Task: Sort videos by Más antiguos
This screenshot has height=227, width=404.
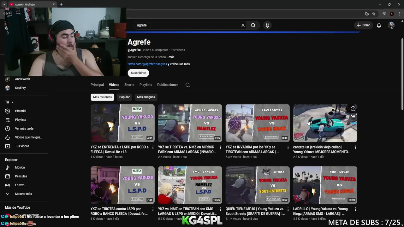Action: (146, 97)
